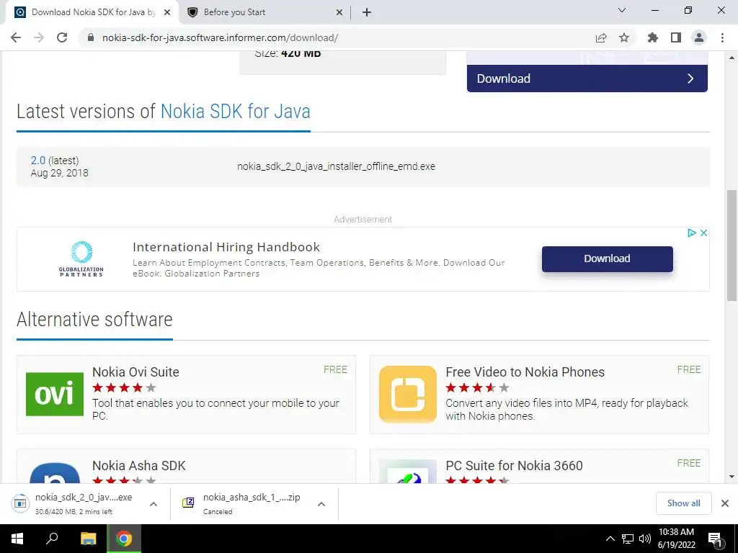Screen dimensions: 738x553
Task: Close the Download Nokia SDK tab
Action: point(167,12)
